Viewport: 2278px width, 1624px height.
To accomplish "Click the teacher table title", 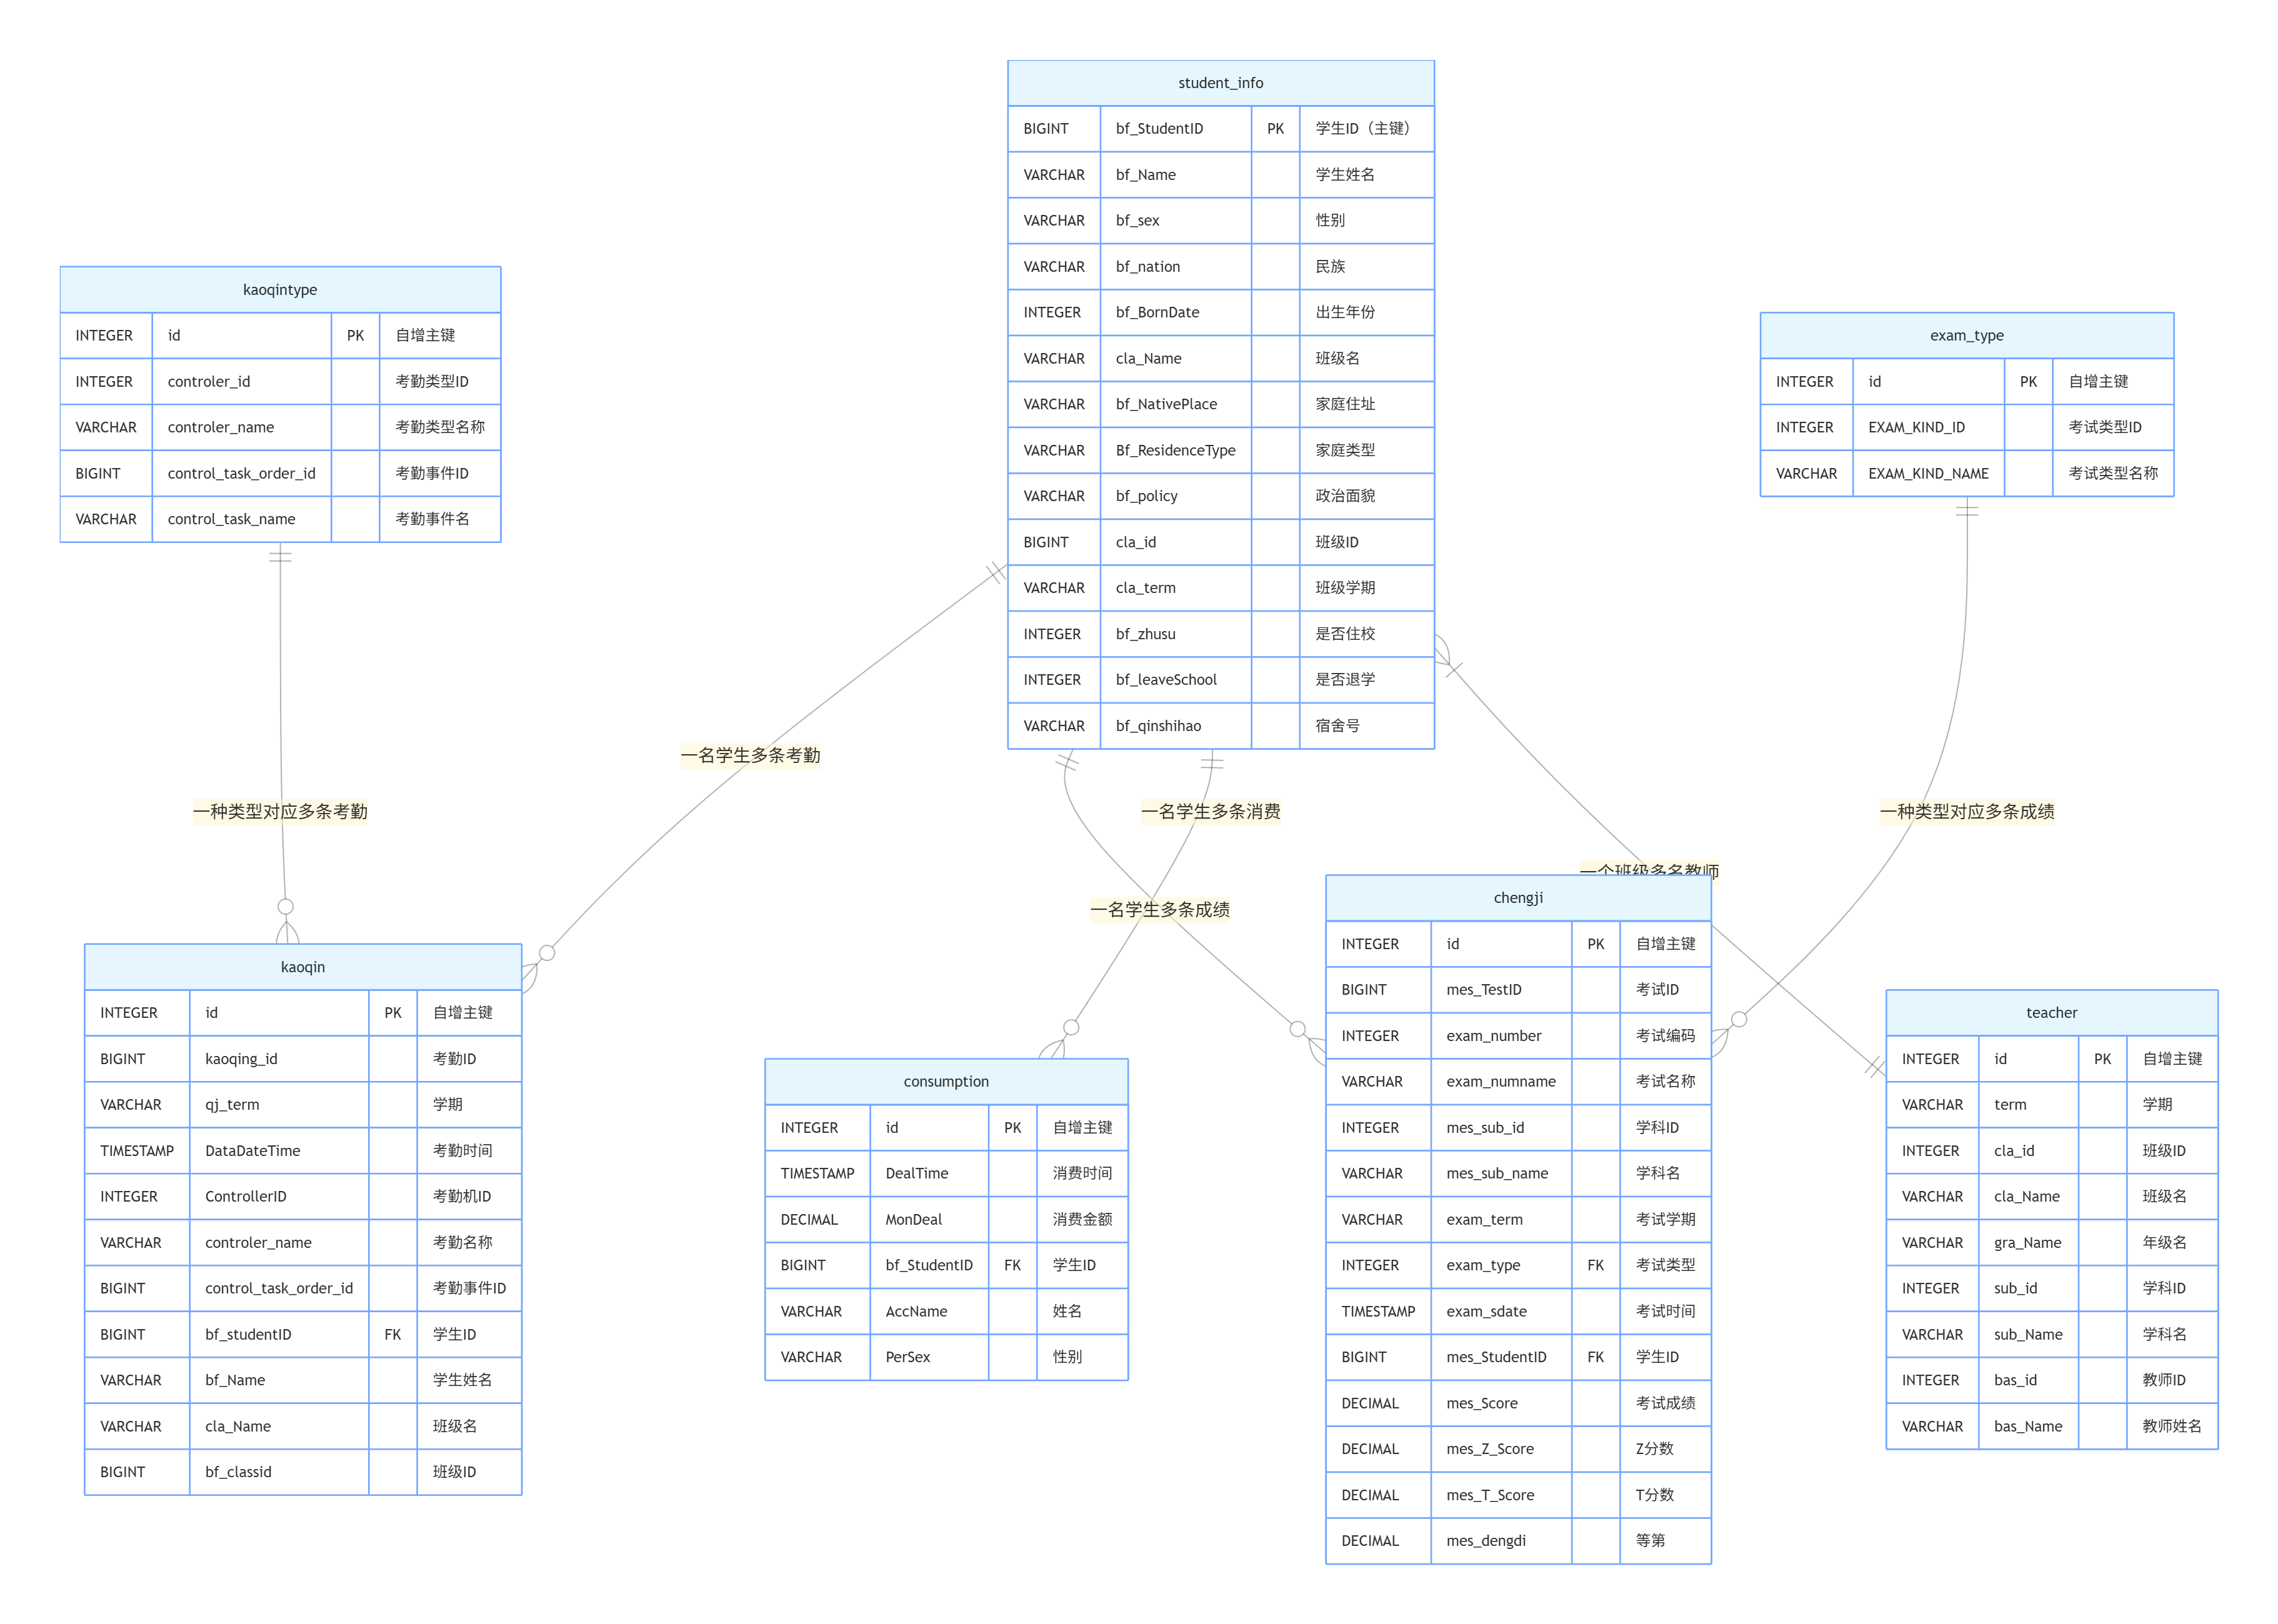I will (2051, 1013).
